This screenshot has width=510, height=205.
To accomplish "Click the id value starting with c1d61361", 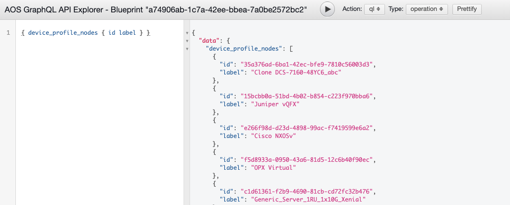I will pyautogui.click(x=308, y=192).
